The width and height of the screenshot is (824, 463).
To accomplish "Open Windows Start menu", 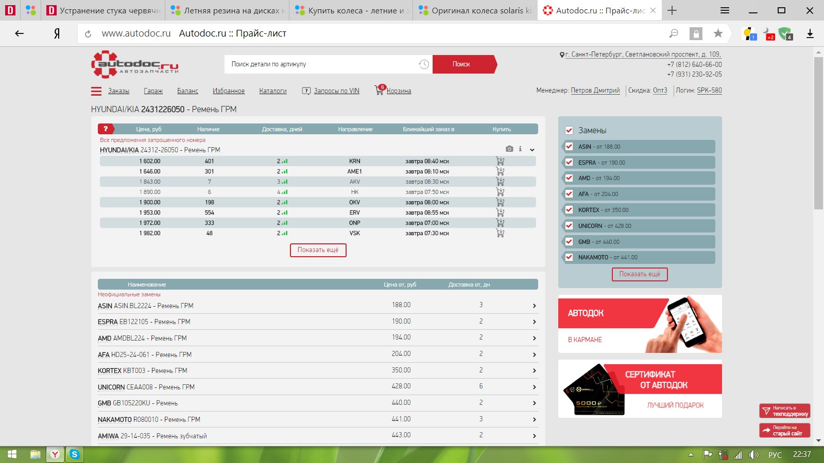I will tap(12, 454).
